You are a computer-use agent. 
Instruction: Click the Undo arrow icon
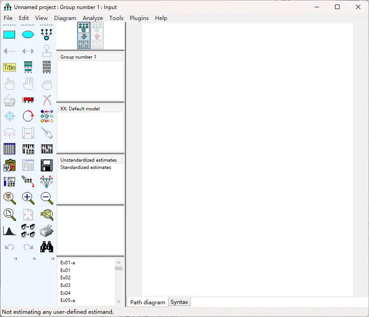(10, 247)
